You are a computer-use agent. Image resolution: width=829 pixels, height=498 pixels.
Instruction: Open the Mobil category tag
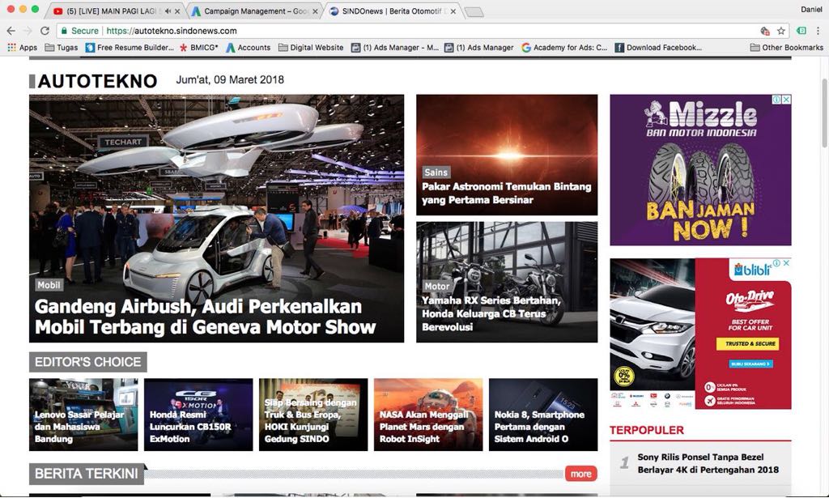(x=49, y=285)
